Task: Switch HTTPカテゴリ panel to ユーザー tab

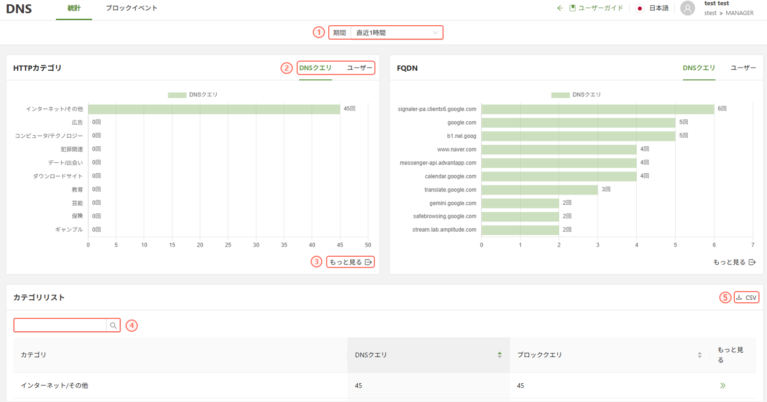Action: pos(359,68)
